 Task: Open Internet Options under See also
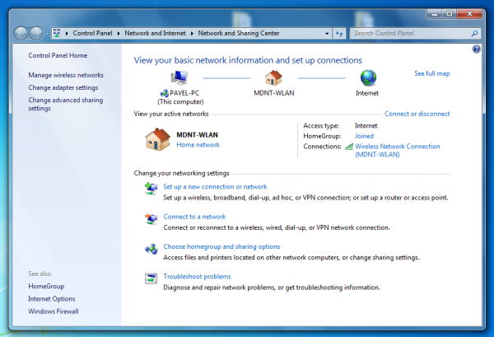(52, 299)
